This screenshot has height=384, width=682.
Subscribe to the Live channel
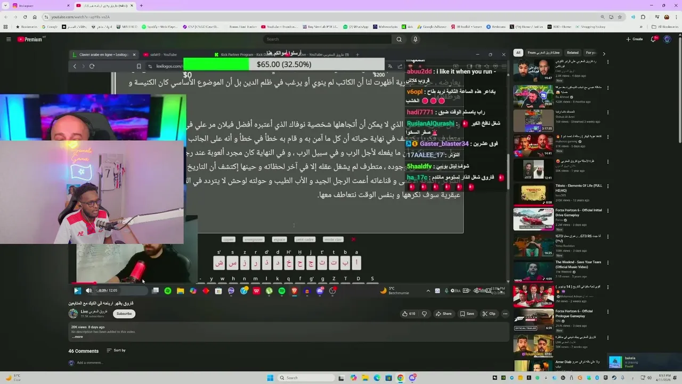point(124,314)
